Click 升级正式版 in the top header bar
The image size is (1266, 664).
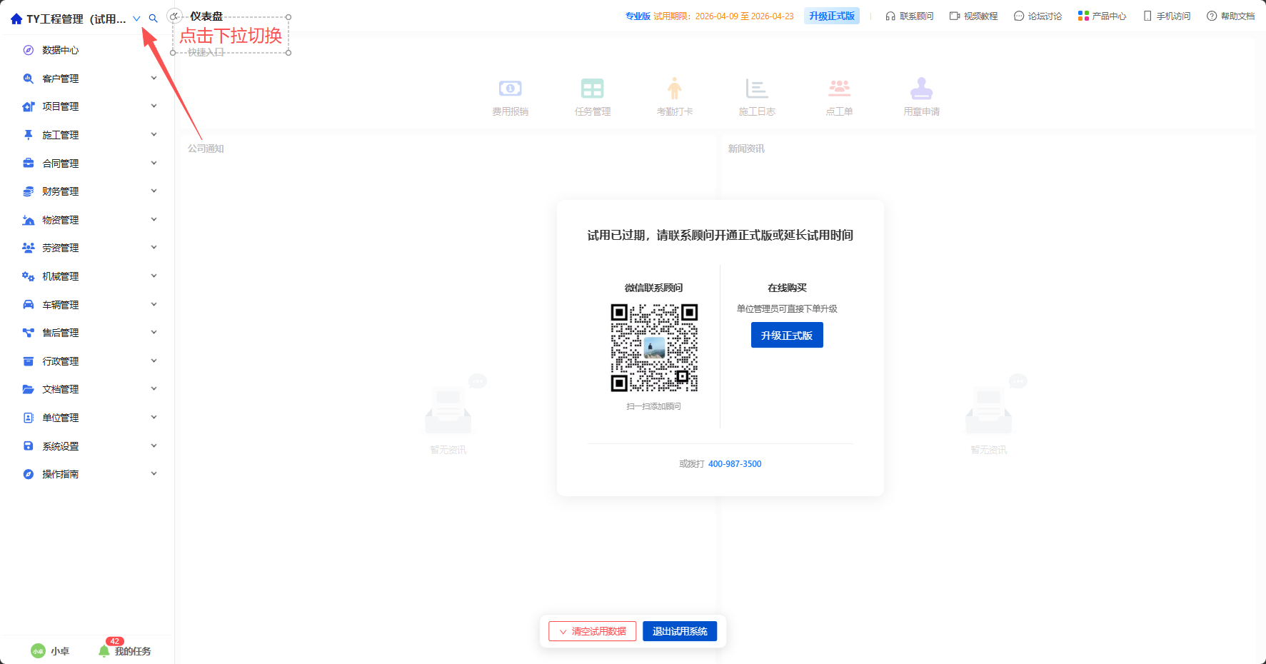(832, 16)
